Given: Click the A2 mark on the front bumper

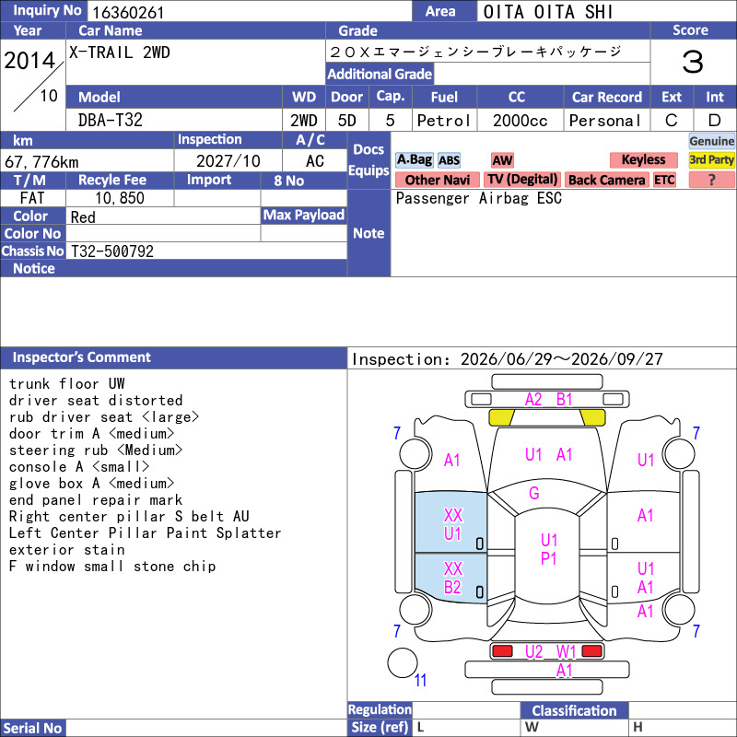Looking at the screenshot, I should tap(533, 400).
